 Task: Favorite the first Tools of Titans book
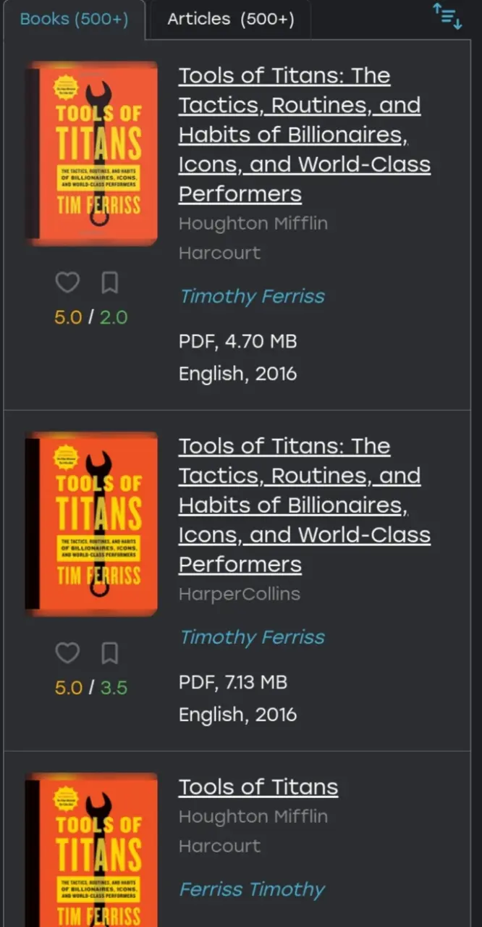[x=67, y=282]
